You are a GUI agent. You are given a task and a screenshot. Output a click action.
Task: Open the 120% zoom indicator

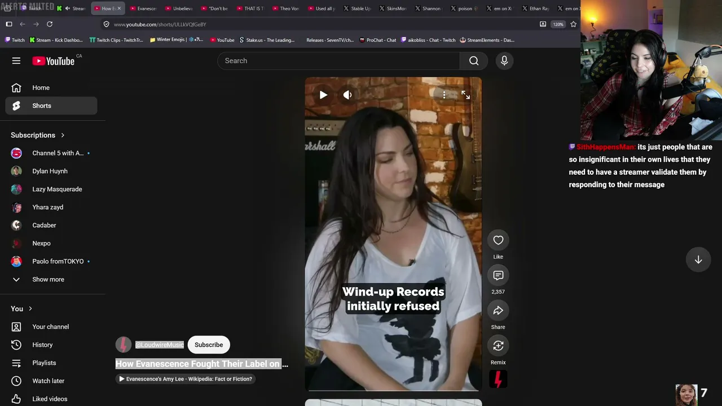tap(558, 24)
